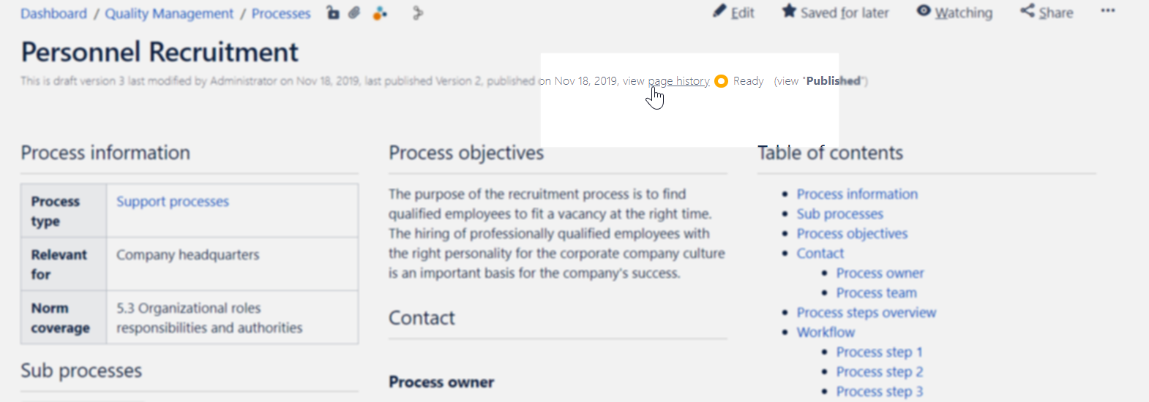Open the three-dot more actions menu
Image resolution: width=1149 pixels, height=402 pixels.
click(1108, 12)
